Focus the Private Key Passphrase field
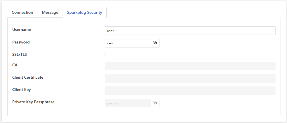The height and width of the screenshot is (123, 287). pos(128,103)
